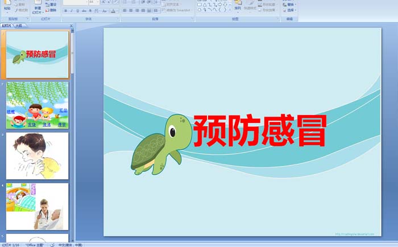Align text right

[137, 10]
